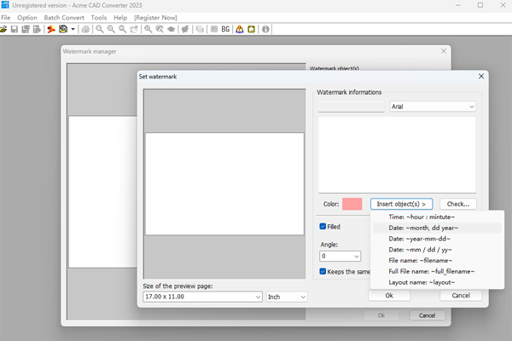Click the white preview page in Set watermark
Viewport: 512px width, 341px height.
point(224,184)
